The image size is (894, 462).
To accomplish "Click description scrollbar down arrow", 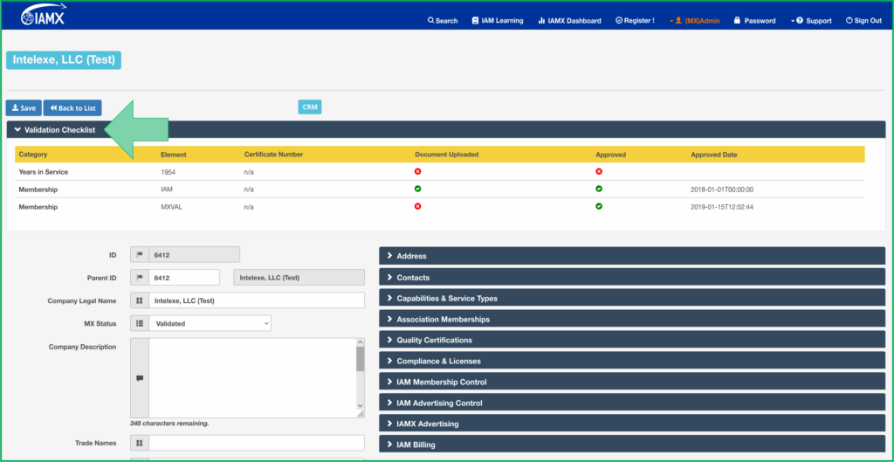I will pyautogui.click(x=361, y=405).
